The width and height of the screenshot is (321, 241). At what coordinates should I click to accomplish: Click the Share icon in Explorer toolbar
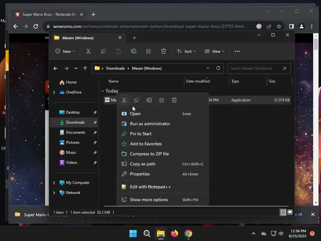[148, 51]
